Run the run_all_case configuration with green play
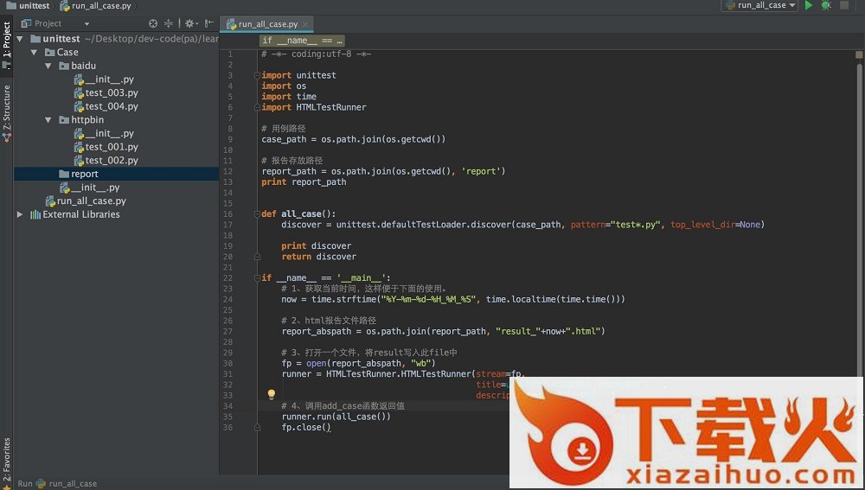This screenshot has width=865, height=490. pyautogui.click(x=809, y=5)
